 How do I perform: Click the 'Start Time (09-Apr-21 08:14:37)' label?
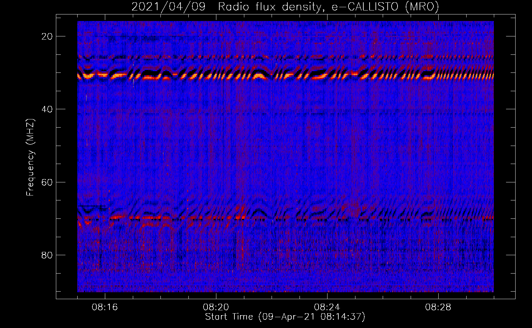click(x=285, y=317)
